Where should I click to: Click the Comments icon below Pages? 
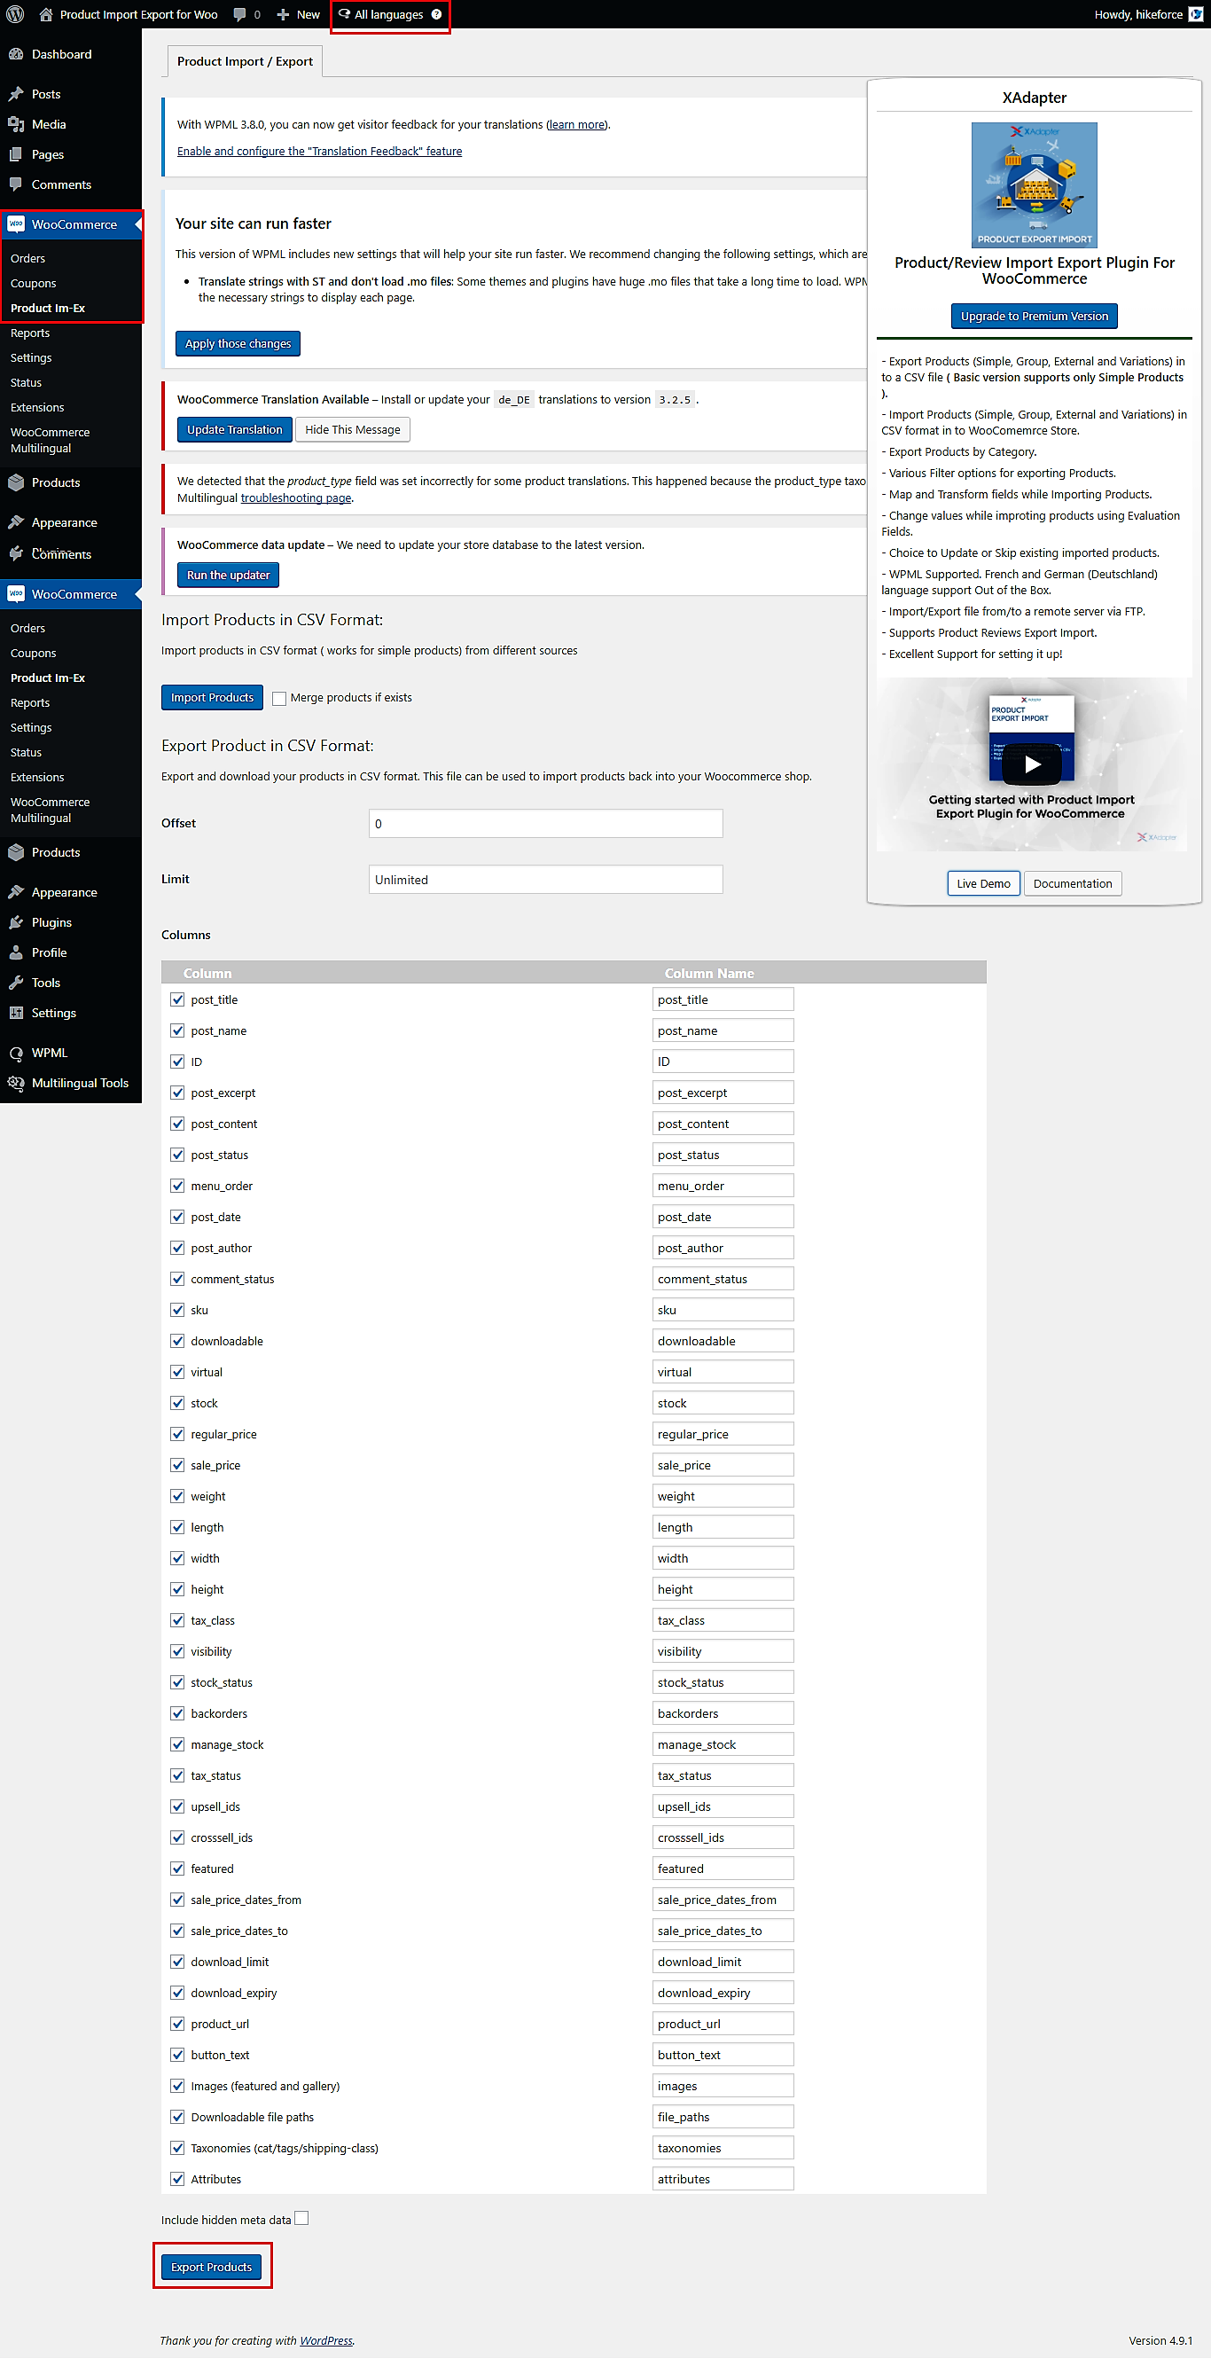16,184
